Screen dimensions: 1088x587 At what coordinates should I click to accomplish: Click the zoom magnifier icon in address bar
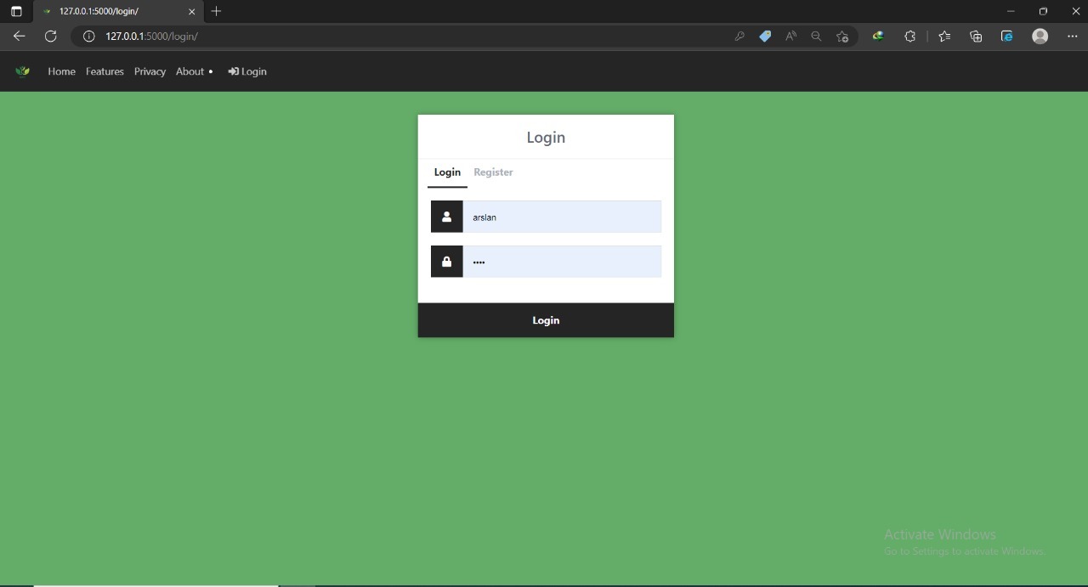(816, 37)
